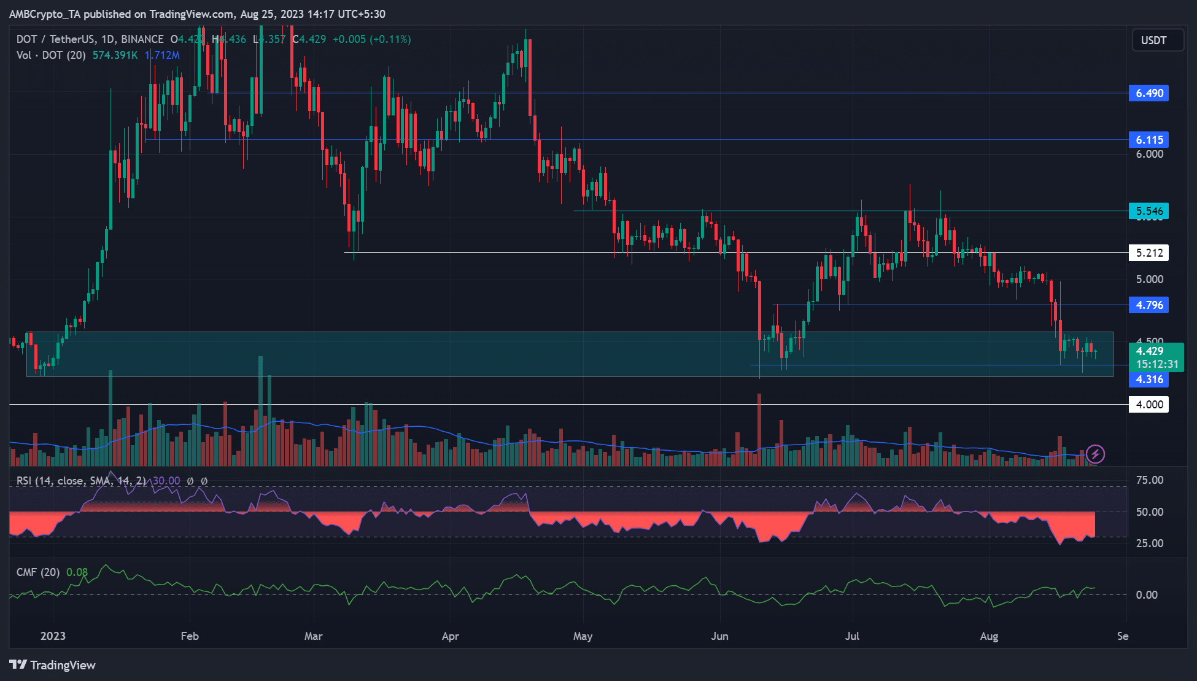
Task: Select the 4.796 price level label
Action: [1149, 305]
